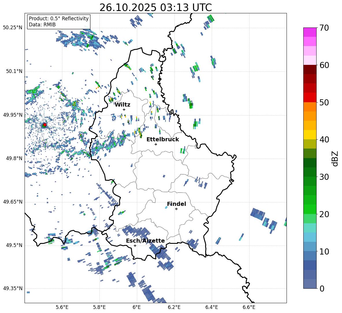Click the Esch/Alzette city label
Screen dimensions: 342x313
coord(145,241)
